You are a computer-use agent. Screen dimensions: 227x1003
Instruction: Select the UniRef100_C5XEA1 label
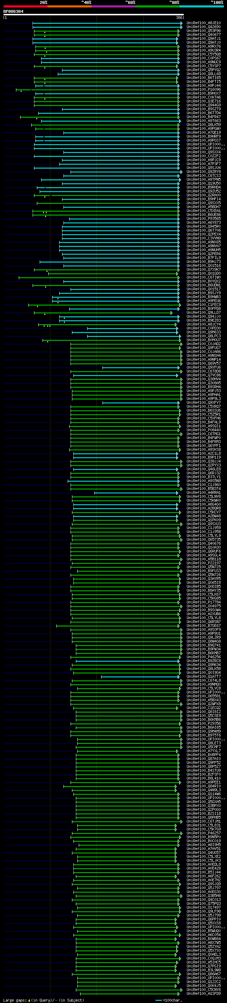[204, 211]
